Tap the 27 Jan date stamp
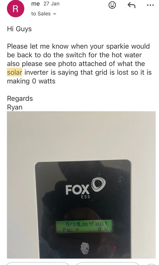This screenshot has width=159, height=265. [52, 3]
